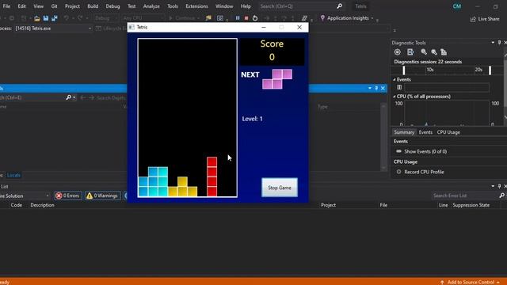Click the NEXT piece preview in Tetris

pos(276,78)
